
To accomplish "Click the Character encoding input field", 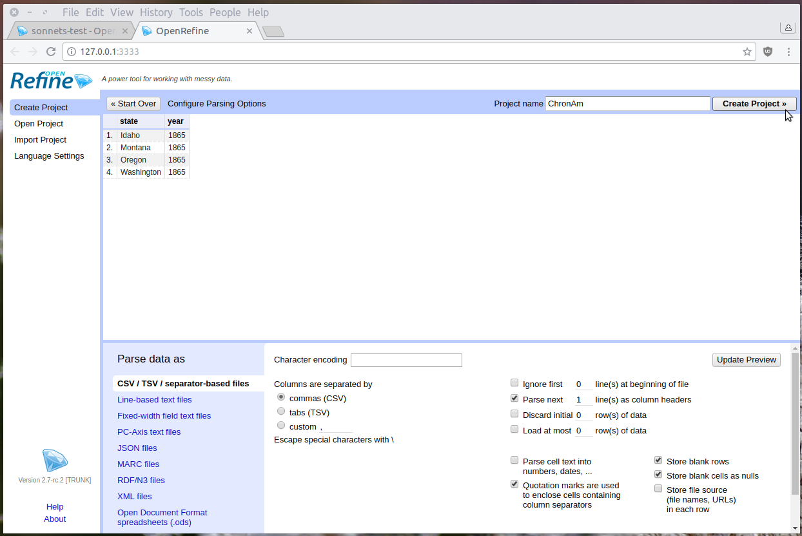I will coord(406,360).
